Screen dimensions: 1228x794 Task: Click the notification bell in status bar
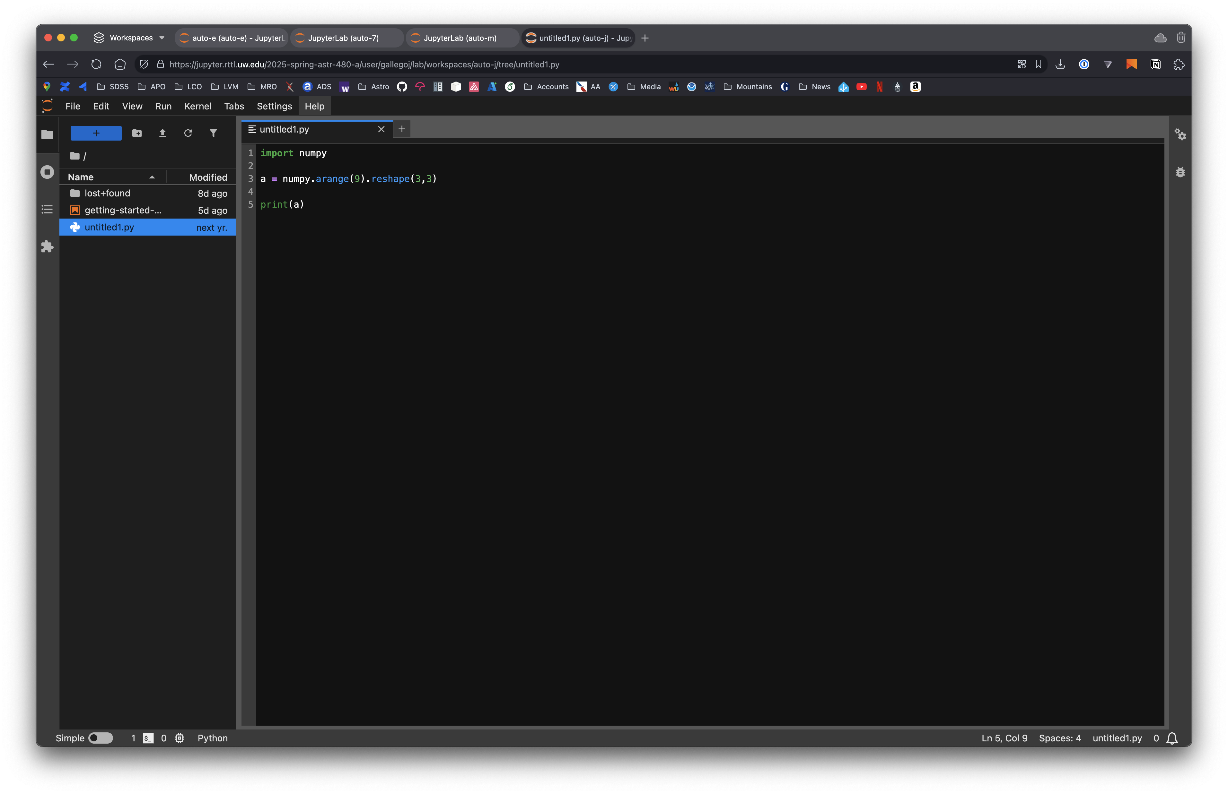[x=1171, y=738]
